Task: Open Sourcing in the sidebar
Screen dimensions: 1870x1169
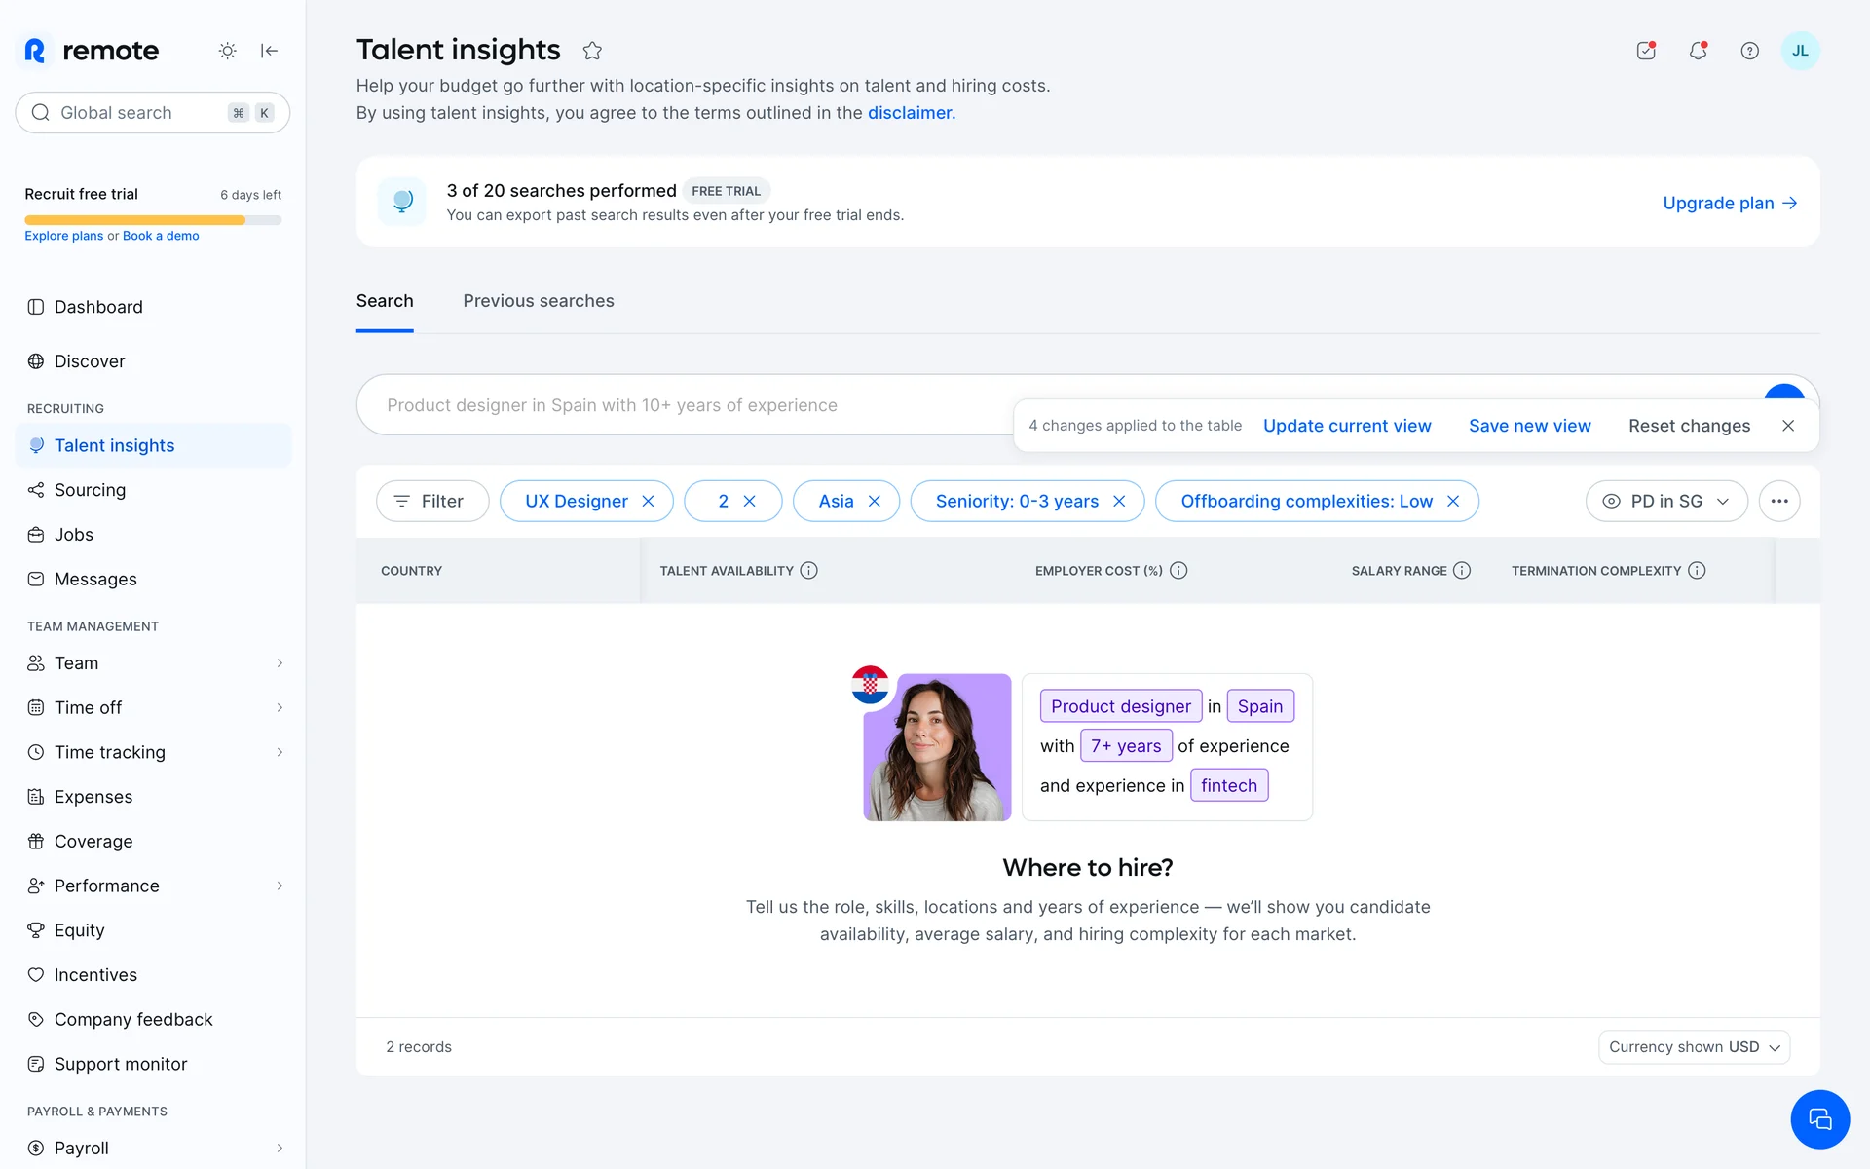Action: tap(90, 490)
